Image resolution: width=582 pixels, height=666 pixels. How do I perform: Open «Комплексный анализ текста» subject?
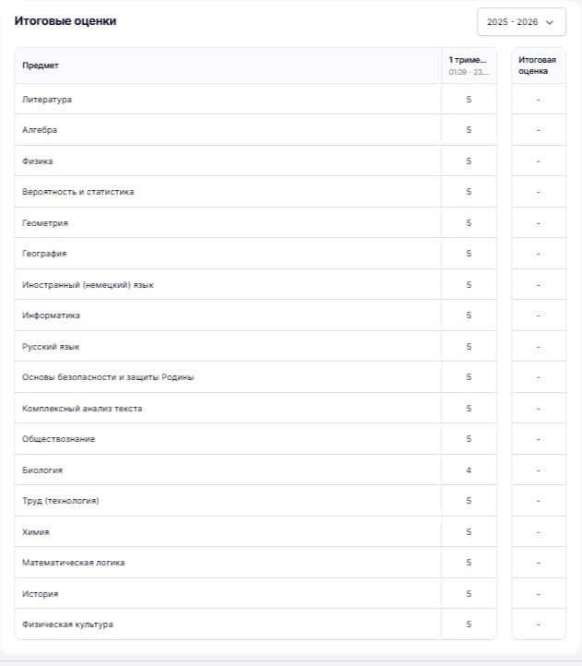82,409
